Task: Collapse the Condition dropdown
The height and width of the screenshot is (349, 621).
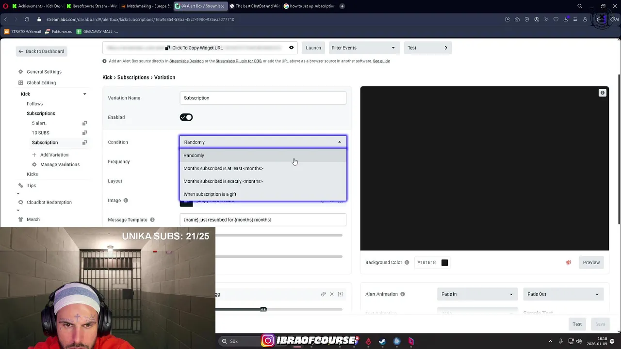Action: point(263,142)
